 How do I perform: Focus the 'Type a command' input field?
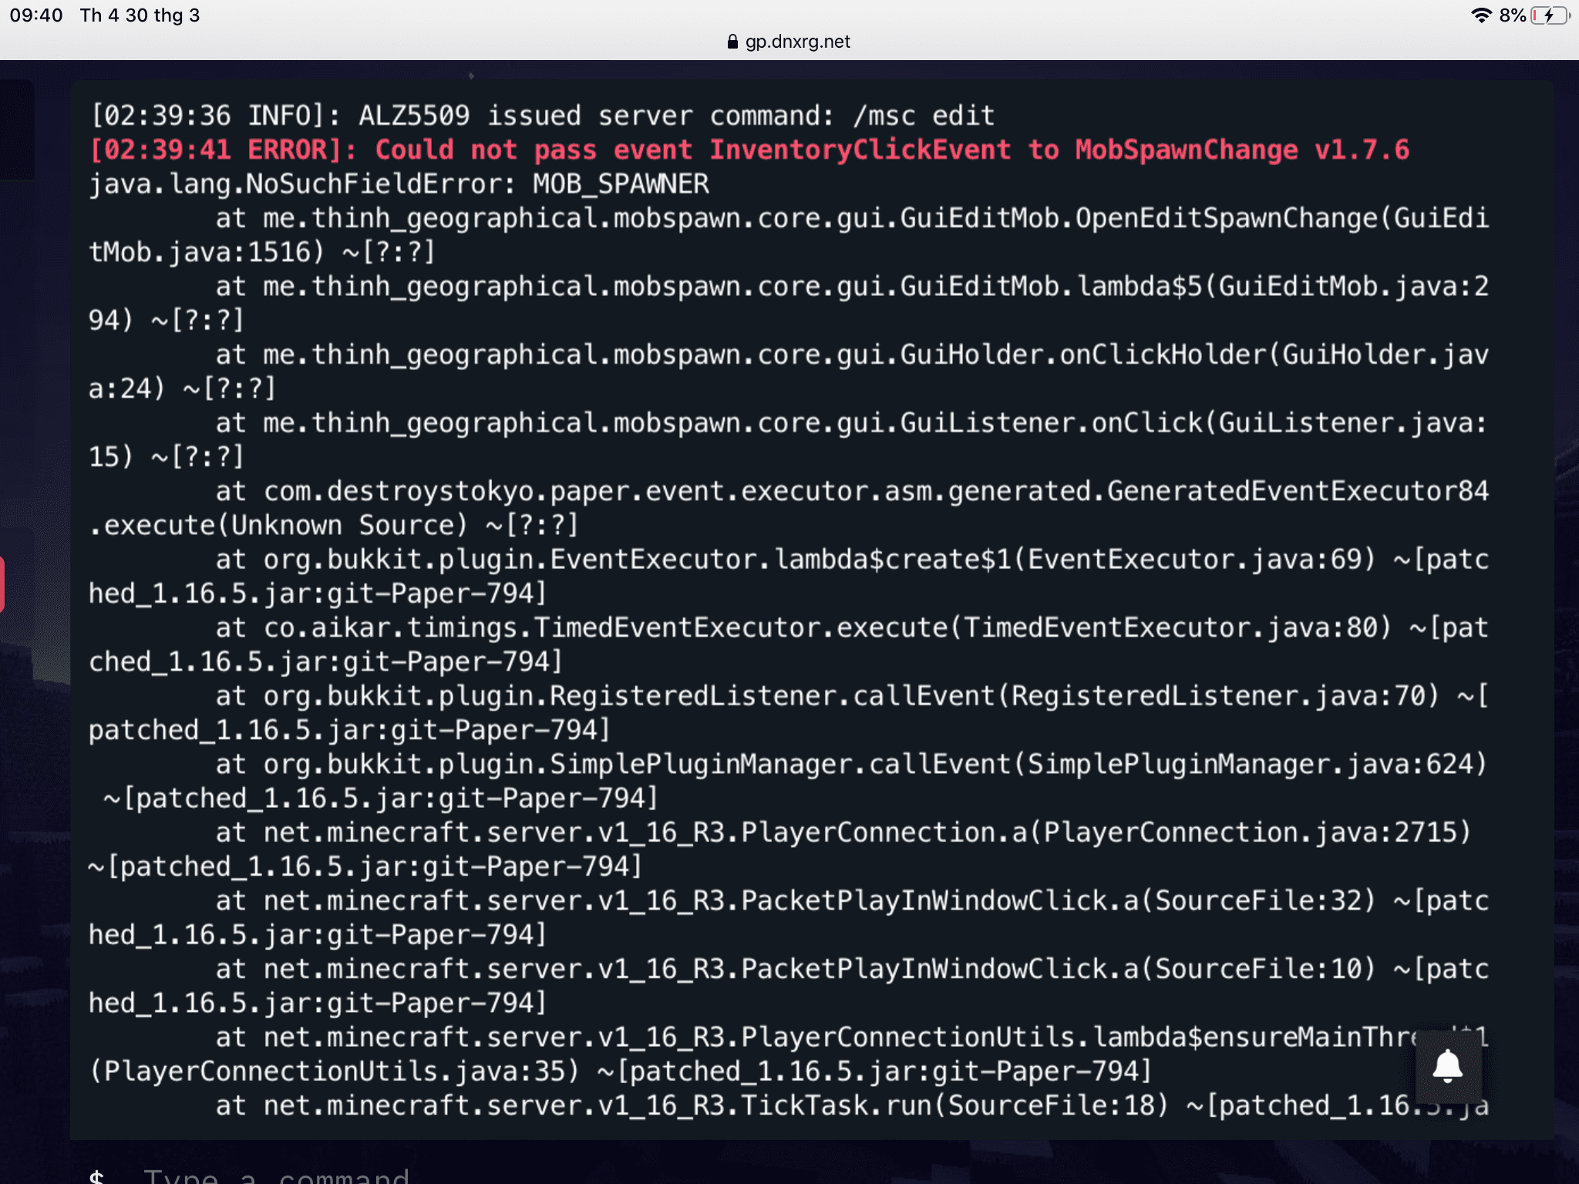click(x=278, y=1176)
